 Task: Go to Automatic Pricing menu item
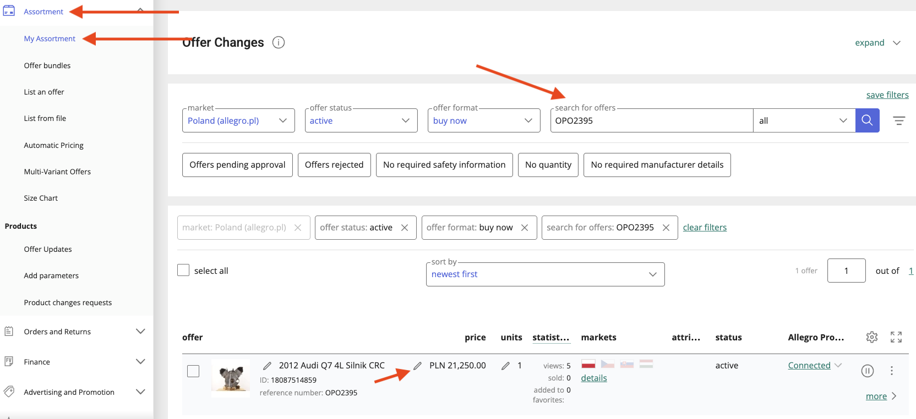click(54, 145)
